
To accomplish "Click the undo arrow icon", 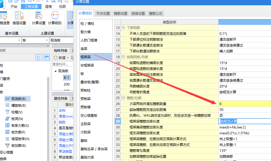I will pyautogui.click(x=29, y=1).
